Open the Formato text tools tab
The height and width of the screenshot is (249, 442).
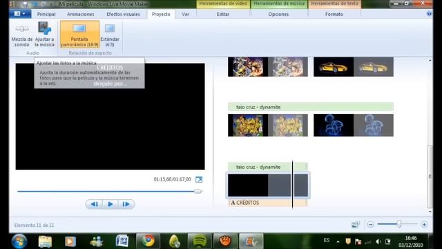tap(334, 14)
